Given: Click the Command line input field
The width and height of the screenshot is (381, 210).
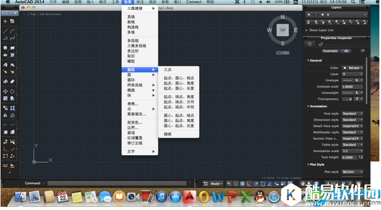Looking at the screenshot, I should pos(117,183).
